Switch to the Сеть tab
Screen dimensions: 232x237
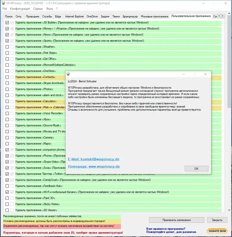coord(18,17)
